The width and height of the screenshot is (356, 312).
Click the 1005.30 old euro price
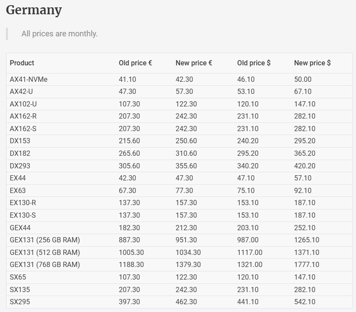click(x=131, y=252)
